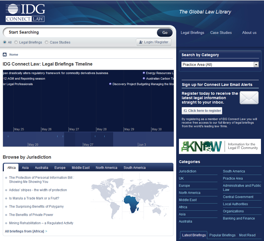Open 'All briefings from [Africa]' link
This screenshot has width=264, height=241.
click(26, 231)
